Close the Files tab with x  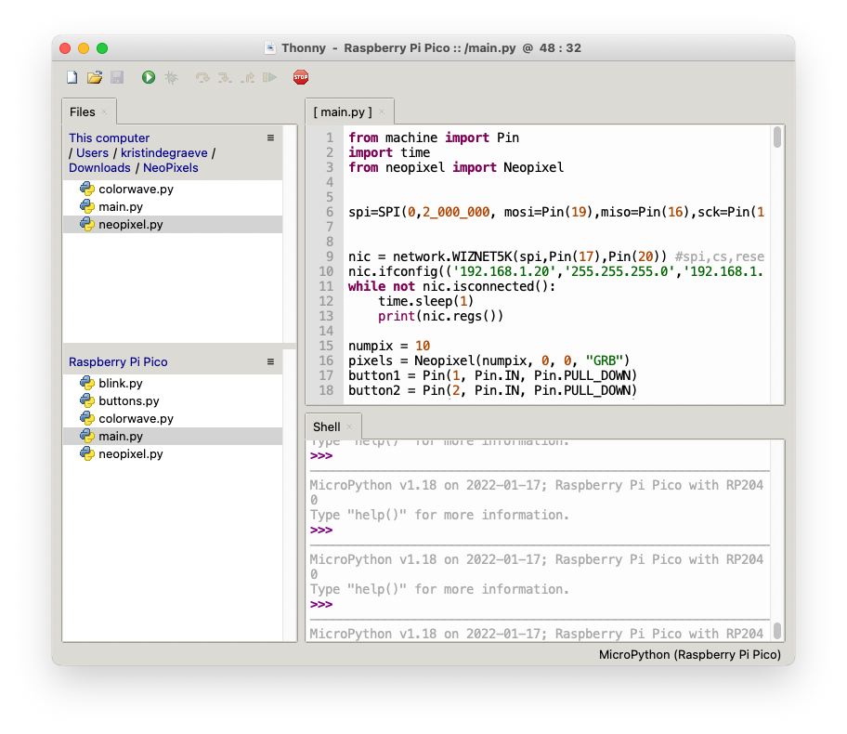(104, 111)
